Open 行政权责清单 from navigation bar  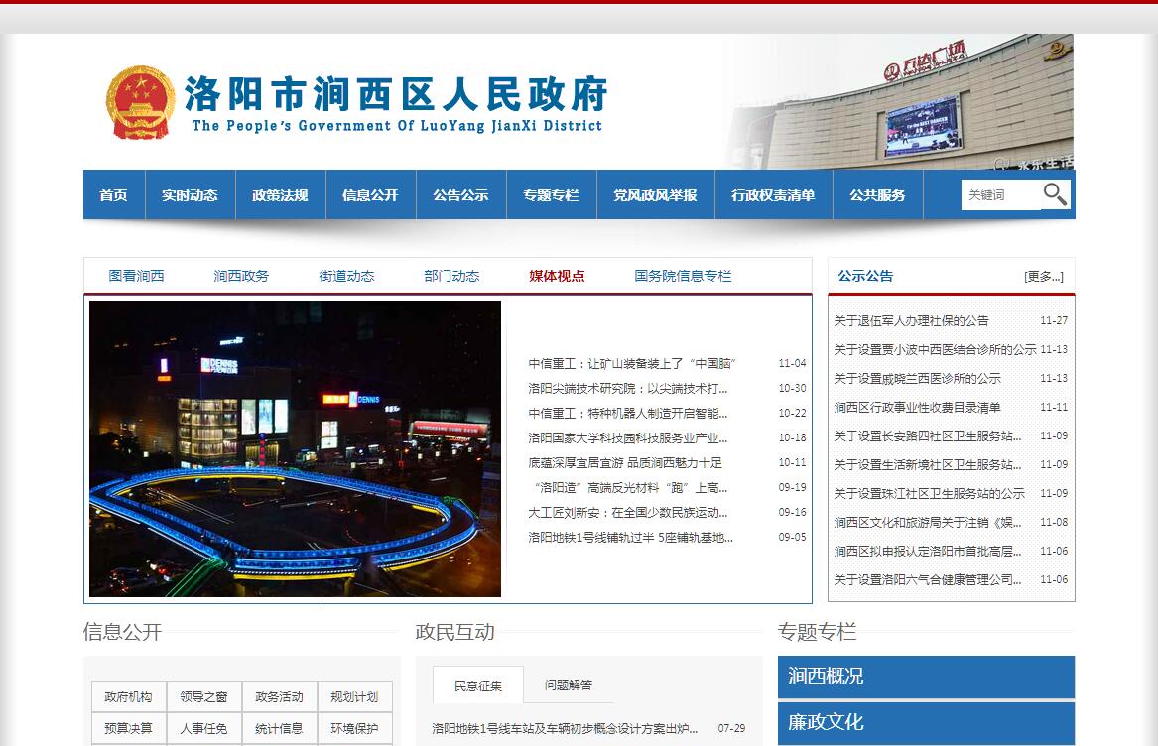pyautogui.click(x=773, y=195)
